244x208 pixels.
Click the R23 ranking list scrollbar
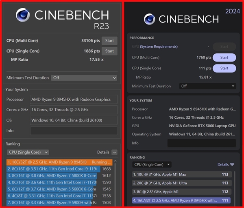[x=115, y=184]
